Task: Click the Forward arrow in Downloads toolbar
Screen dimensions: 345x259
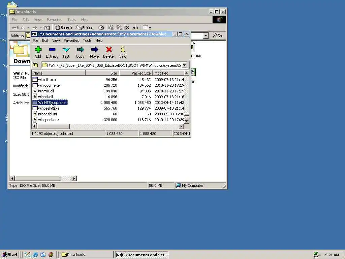Action: pos(35,28)
